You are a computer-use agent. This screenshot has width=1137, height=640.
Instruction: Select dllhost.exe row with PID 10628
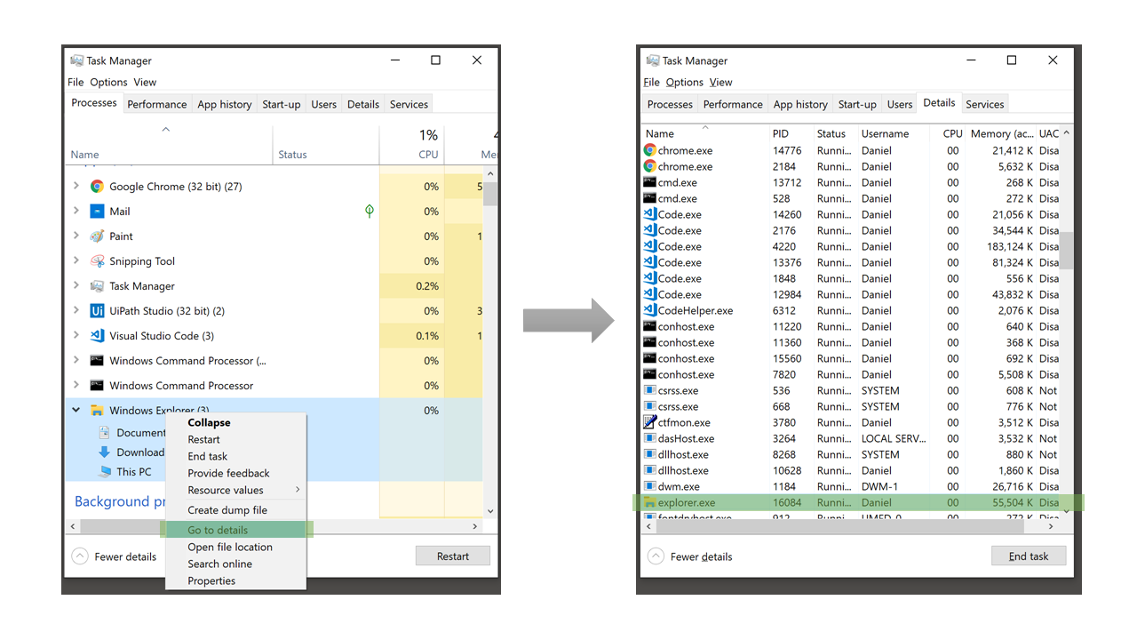(x=851, y=470)
